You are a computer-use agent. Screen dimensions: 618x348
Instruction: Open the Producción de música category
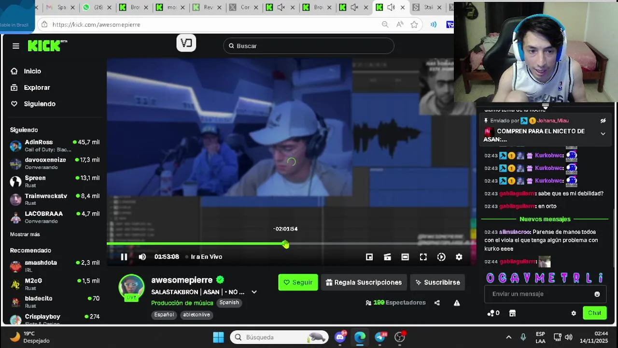coord(182,303)
